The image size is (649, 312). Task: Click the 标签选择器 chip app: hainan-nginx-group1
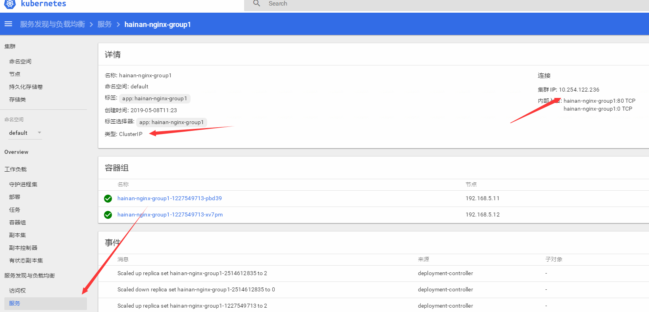(x=172, y=122)
